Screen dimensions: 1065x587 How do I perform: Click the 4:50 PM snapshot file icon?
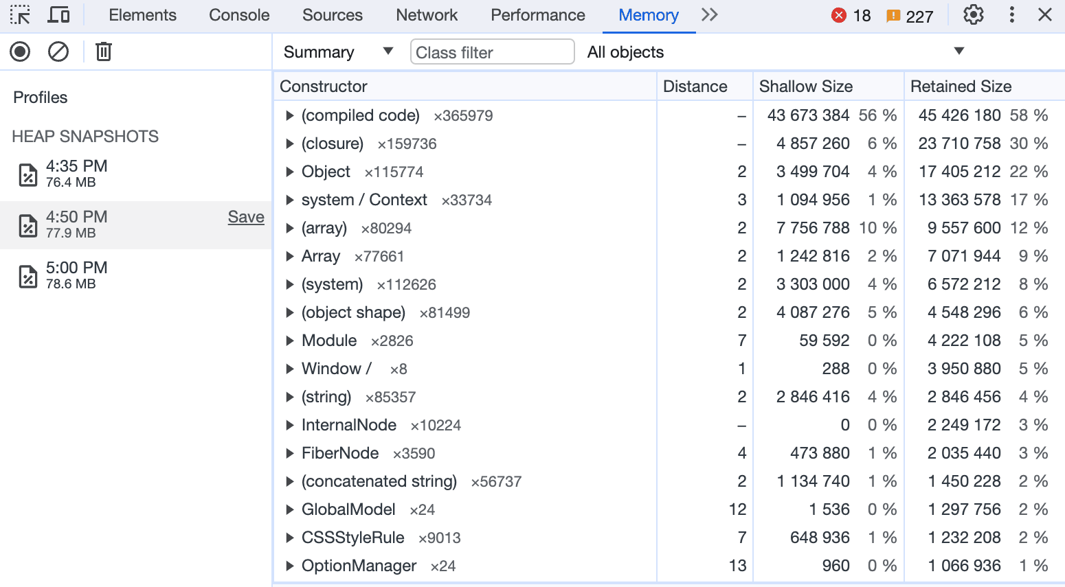pyautogui.click(x=27, y=226)
